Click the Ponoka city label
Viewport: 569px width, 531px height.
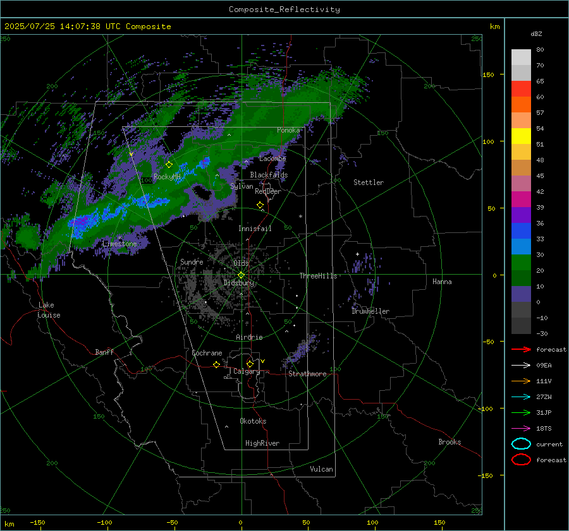pos(288,130)
